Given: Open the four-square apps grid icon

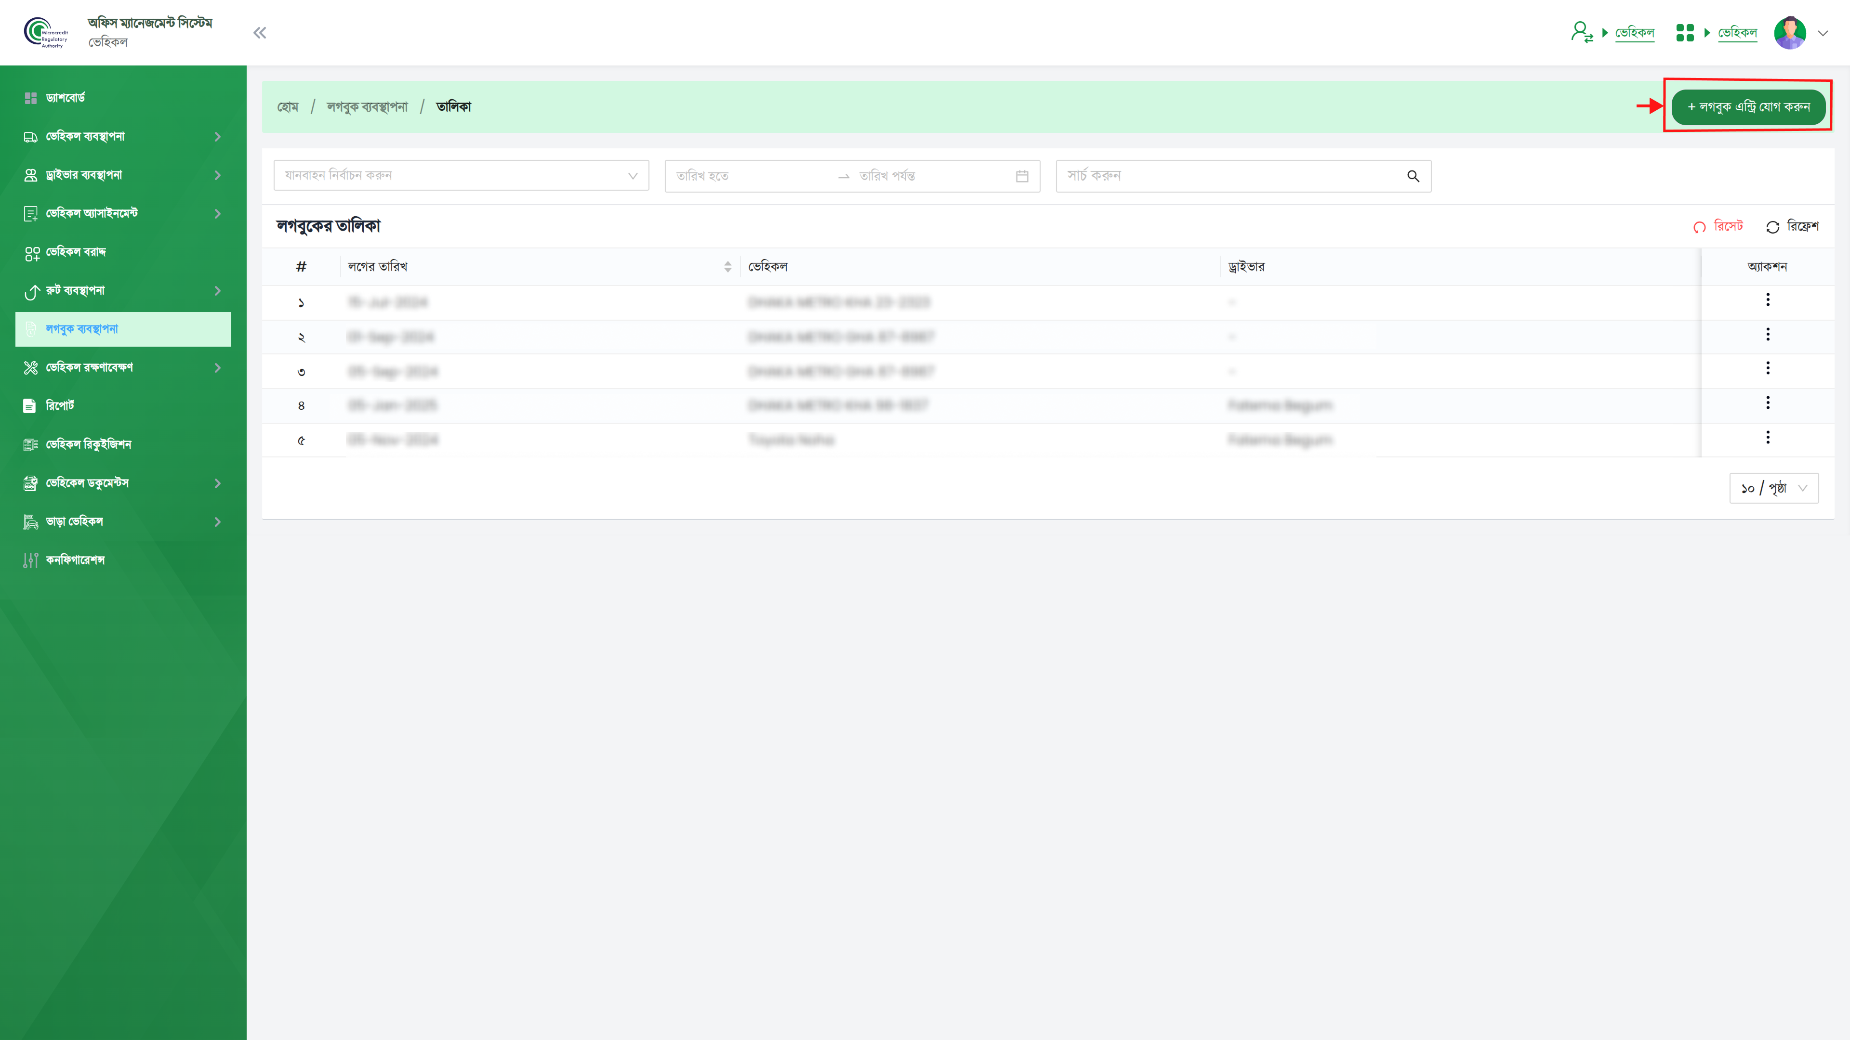Looking at the screenshot, I should 1685,32.
